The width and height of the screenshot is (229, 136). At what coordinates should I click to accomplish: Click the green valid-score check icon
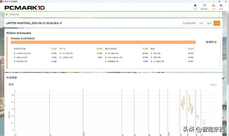(x=6, y=14)
